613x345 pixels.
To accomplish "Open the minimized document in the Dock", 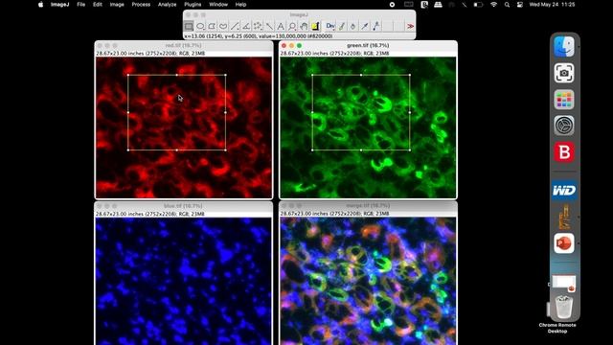I will [564, 283].
